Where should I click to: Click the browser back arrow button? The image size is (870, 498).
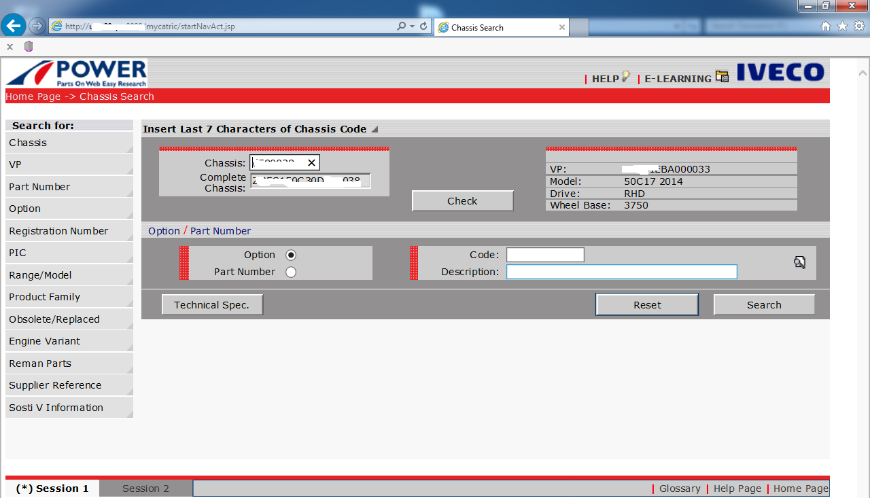click(x=14, y=26)
